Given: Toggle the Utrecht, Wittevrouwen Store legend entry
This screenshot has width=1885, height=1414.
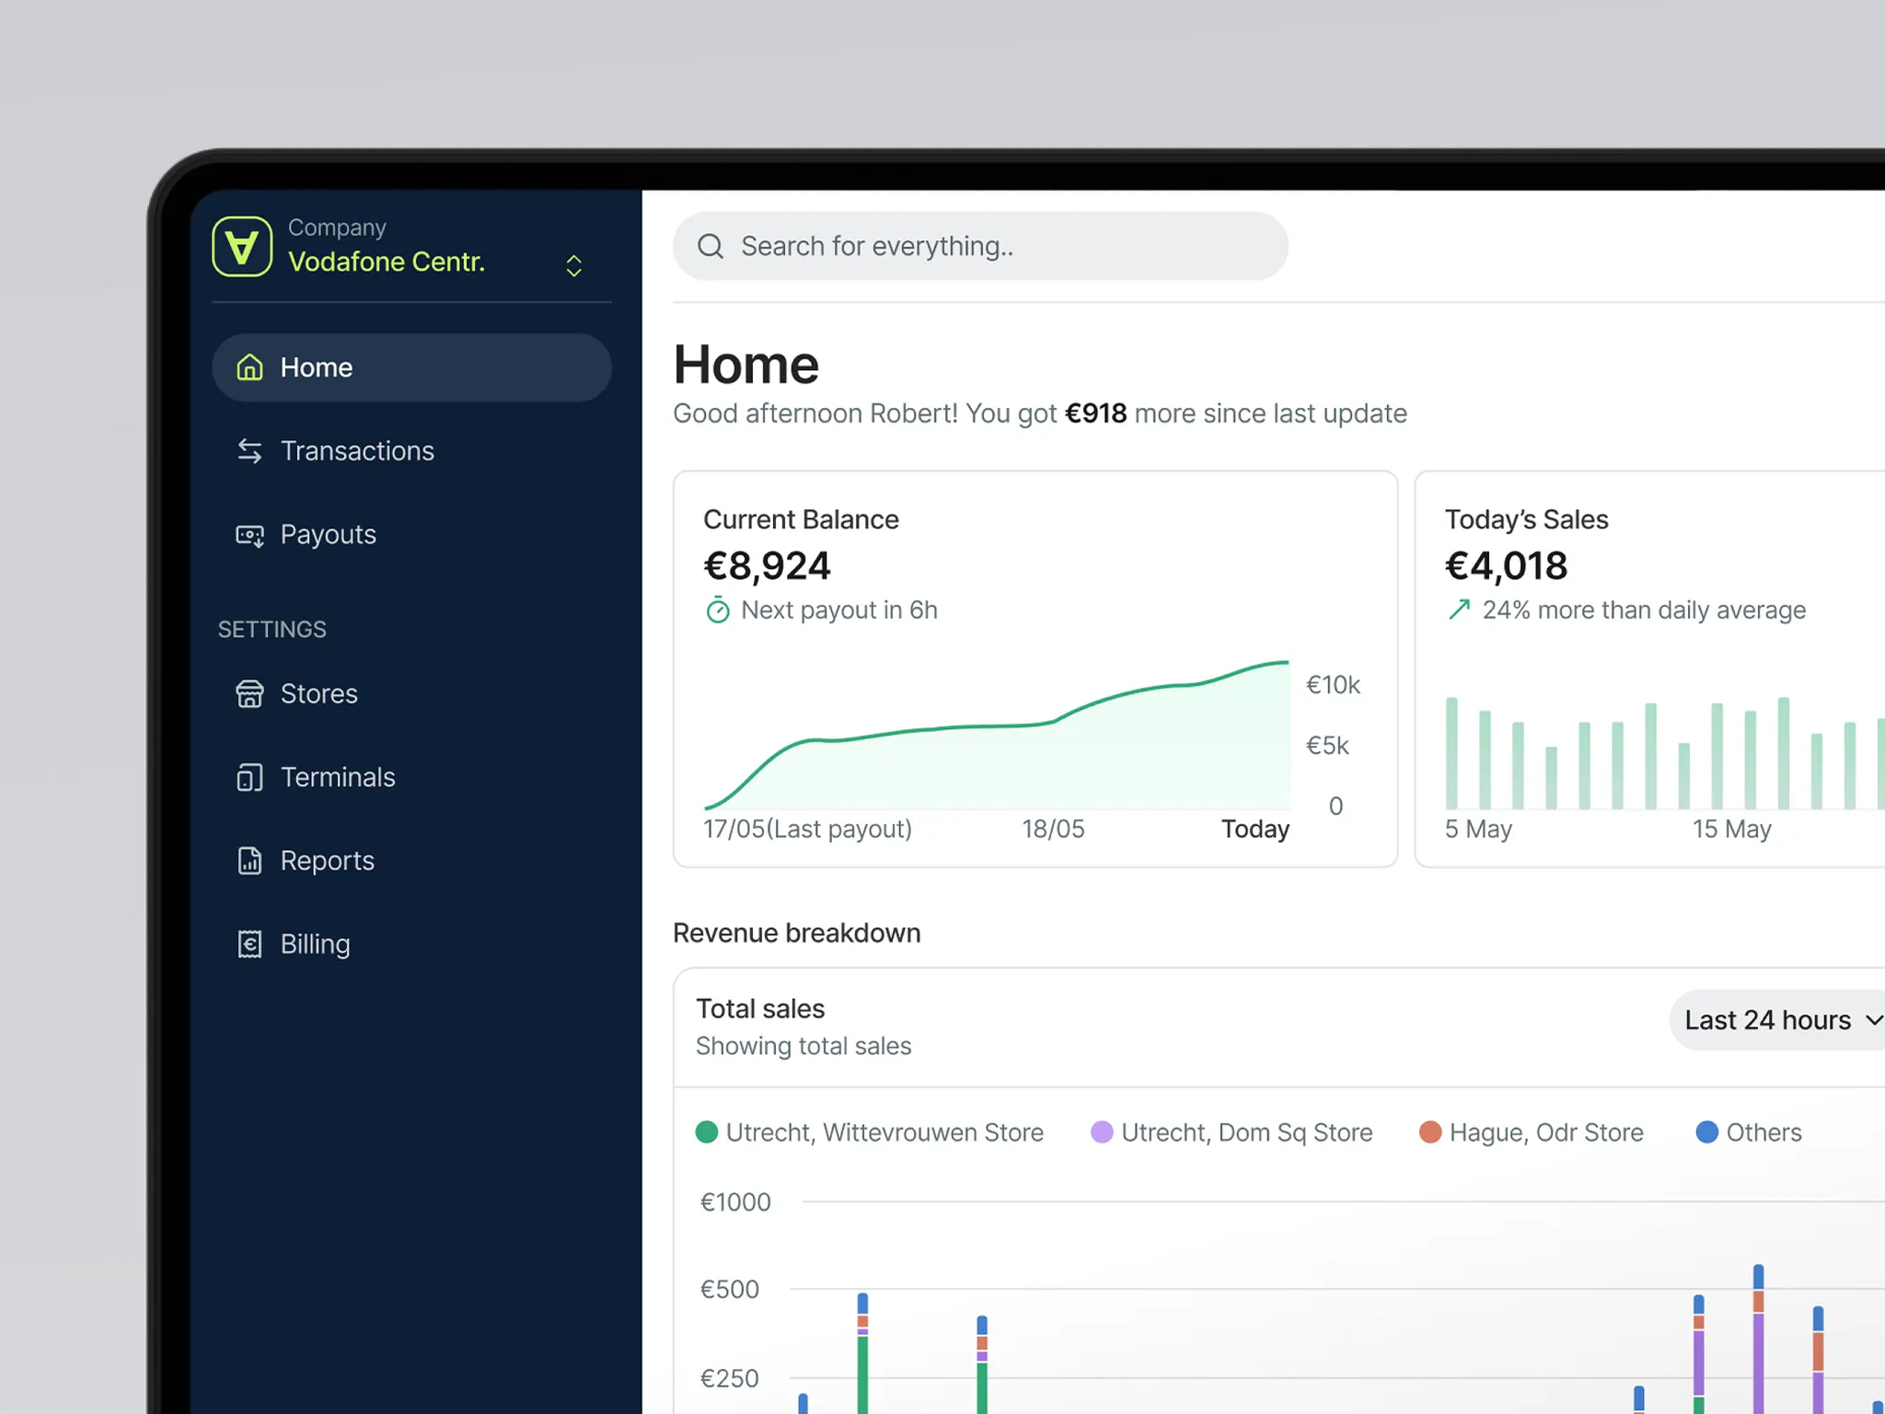Looking at the screenshot, I should pos(870,1132).
